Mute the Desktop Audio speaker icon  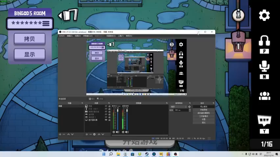click(x=127, y=132)
